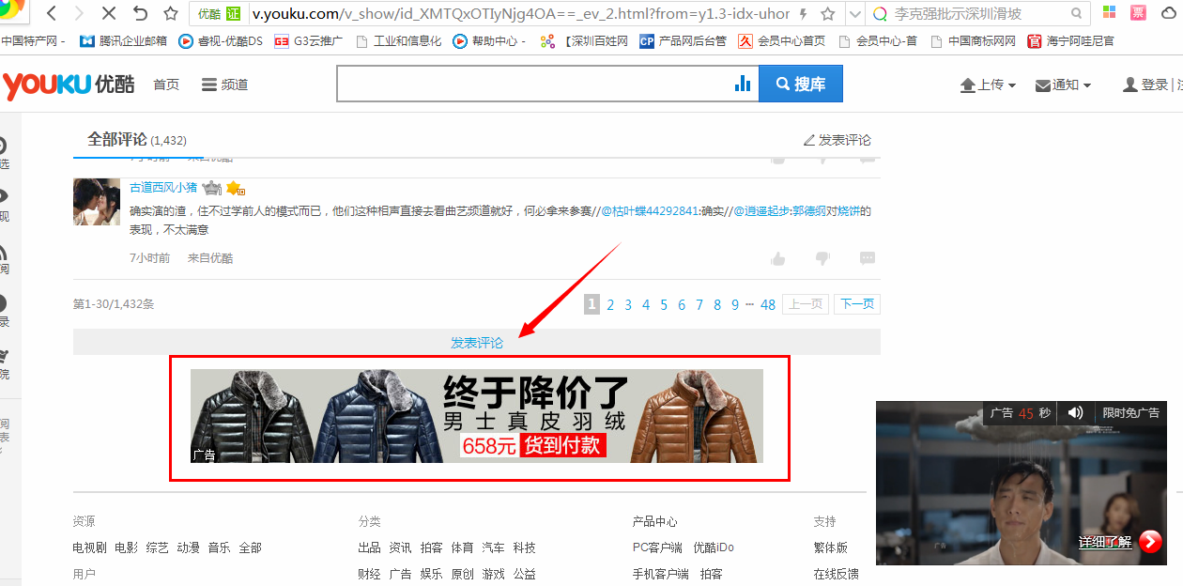Switch to the 首页 tab

(166, 84)
